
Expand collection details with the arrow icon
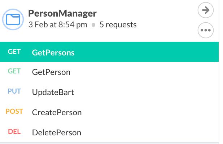[206, 10]
